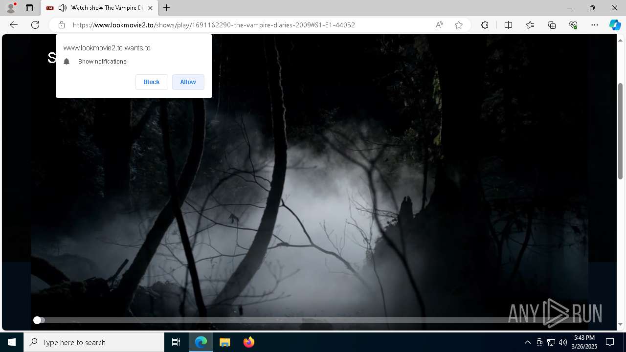Open Microsoft Edge from taskbar
This screenshot has height=352, width=626.
pyautogui.click(x=201, y=342)
